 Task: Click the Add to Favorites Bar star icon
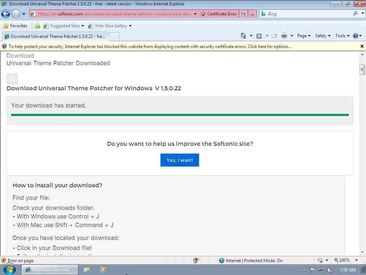tap(37, 26)
